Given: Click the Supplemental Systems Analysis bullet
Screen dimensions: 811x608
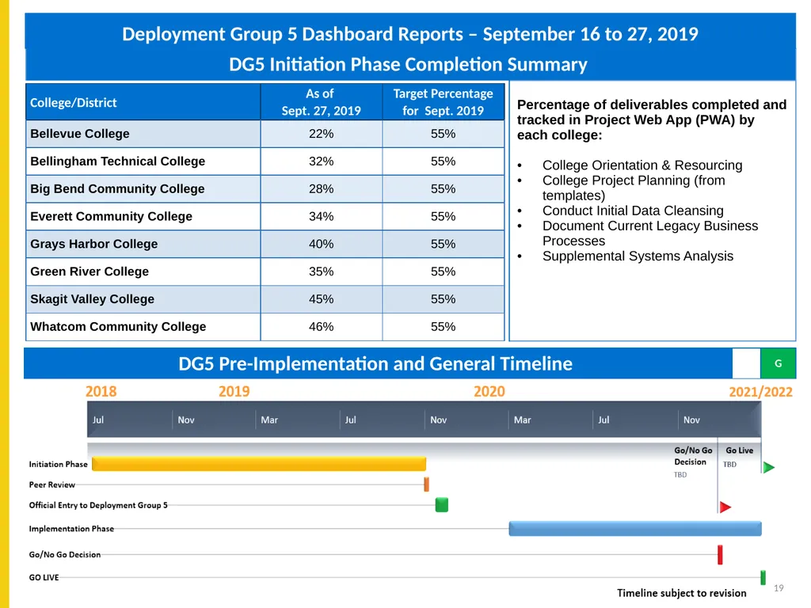Looking at the screenshot, I should click(638, 256).
